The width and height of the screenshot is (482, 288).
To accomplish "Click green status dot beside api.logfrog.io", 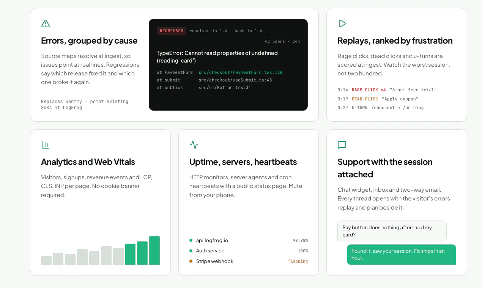I will click(x=191, y=240).
